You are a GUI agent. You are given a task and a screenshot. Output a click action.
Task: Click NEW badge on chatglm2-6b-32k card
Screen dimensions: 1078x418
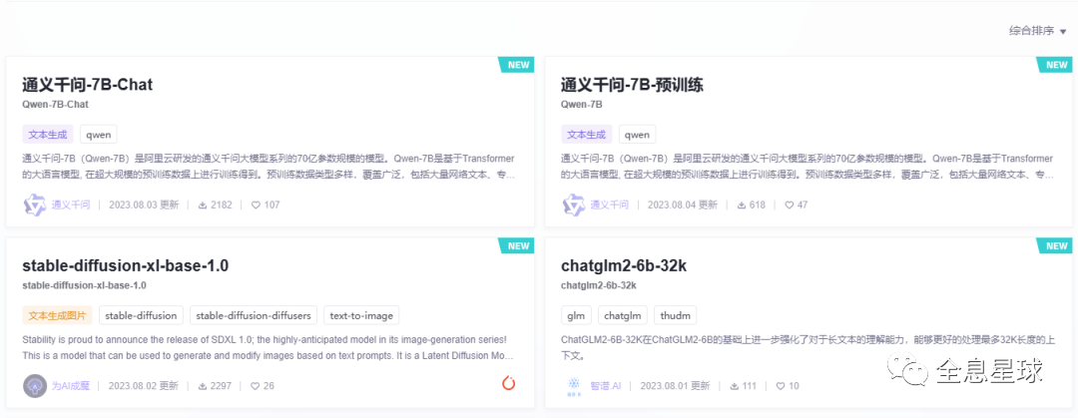(1056, 246)
